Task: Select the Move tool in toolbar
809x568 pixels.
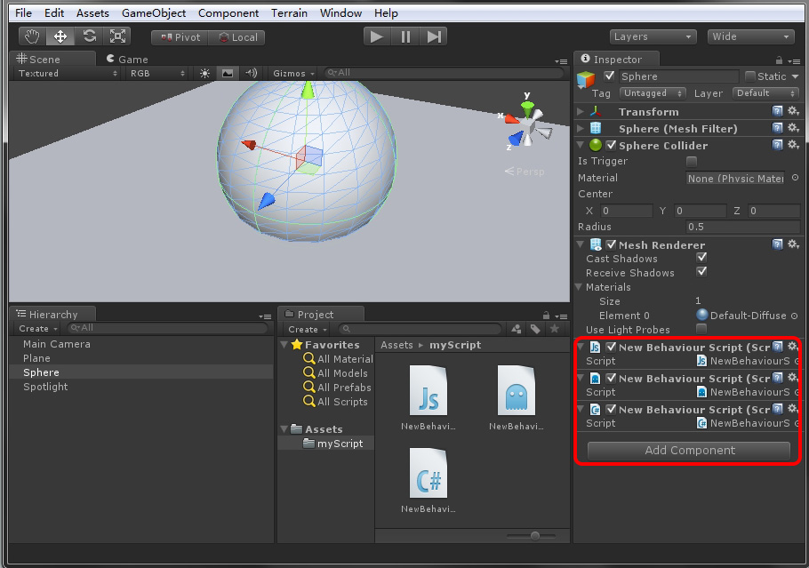Action: point(61,36)
